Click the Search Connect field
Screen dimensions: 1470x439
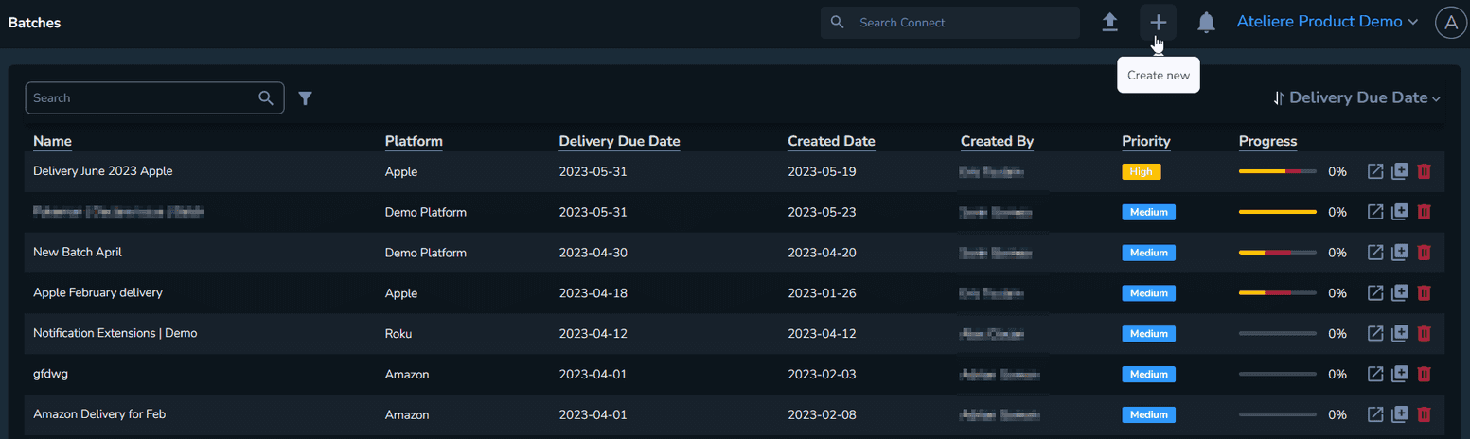pyautogui.click(x=961, y=23)
